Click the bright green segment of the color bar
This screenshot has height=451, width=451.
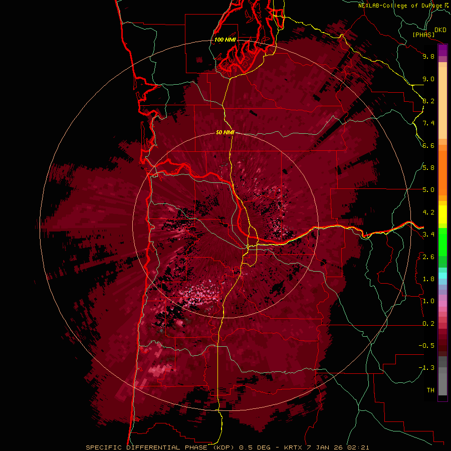(442, 243)
